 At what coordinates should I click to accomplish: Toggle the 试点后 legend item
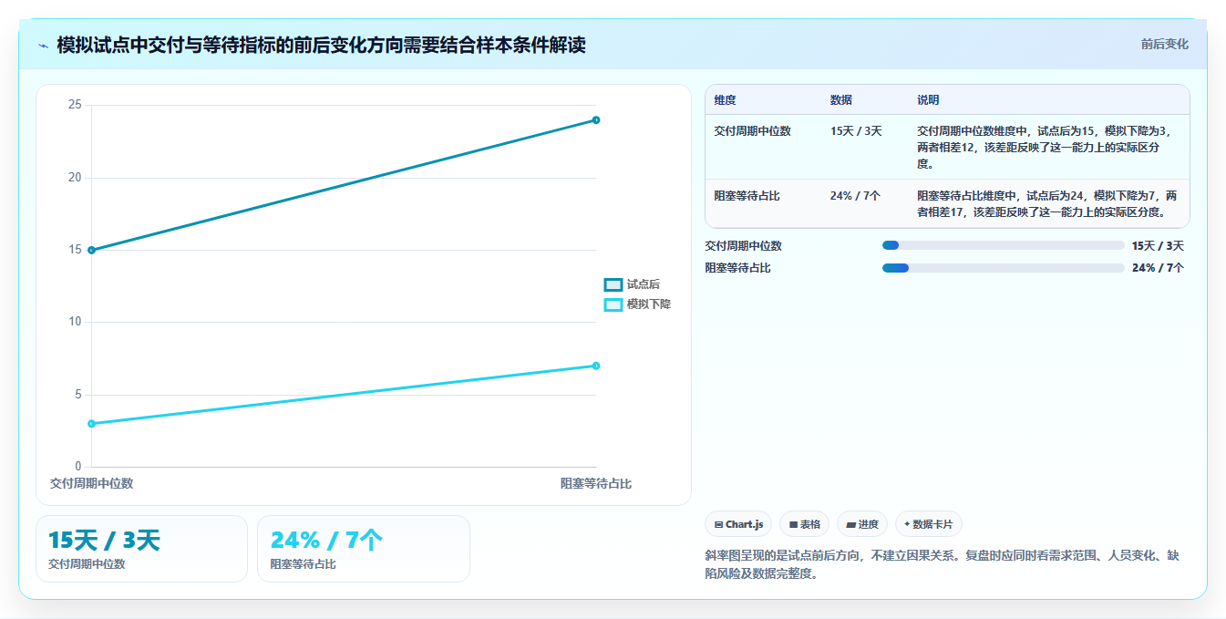coord(633,284)
